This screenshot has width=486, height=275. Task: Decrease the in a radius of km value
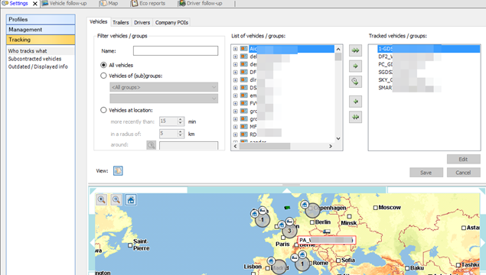pyautogui.click(x=181, y=136)
